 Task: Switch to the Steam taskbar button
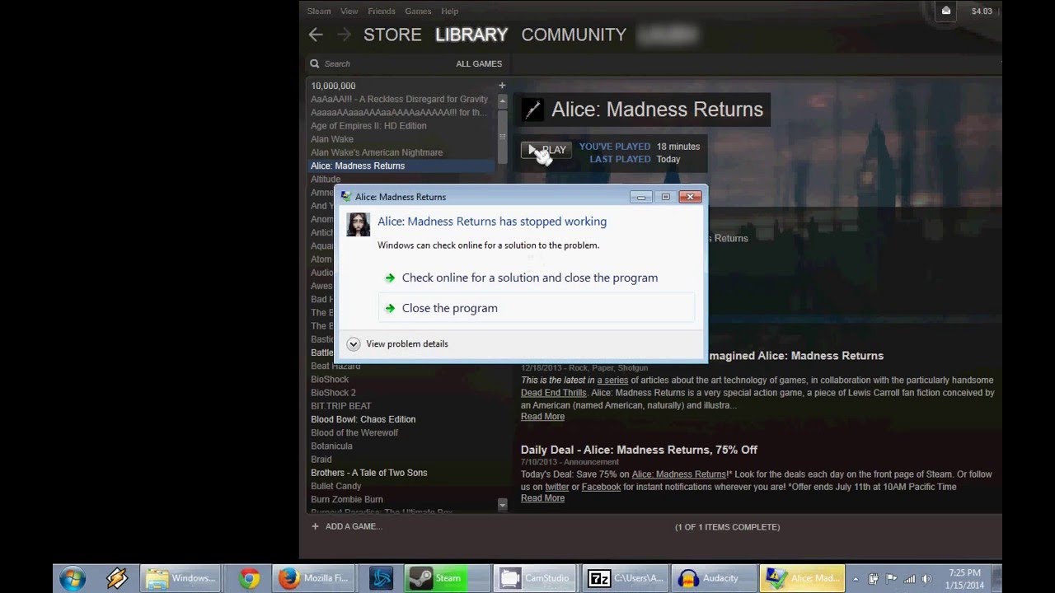[x=448, y=578]
